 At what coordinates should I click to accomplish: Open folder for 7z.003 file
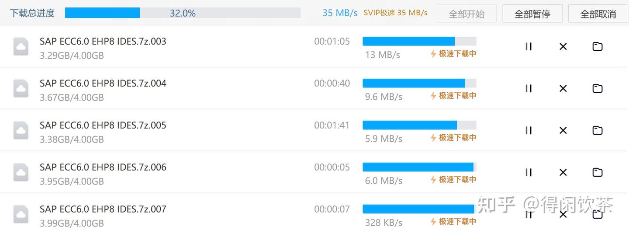click(x=598, y=46)
